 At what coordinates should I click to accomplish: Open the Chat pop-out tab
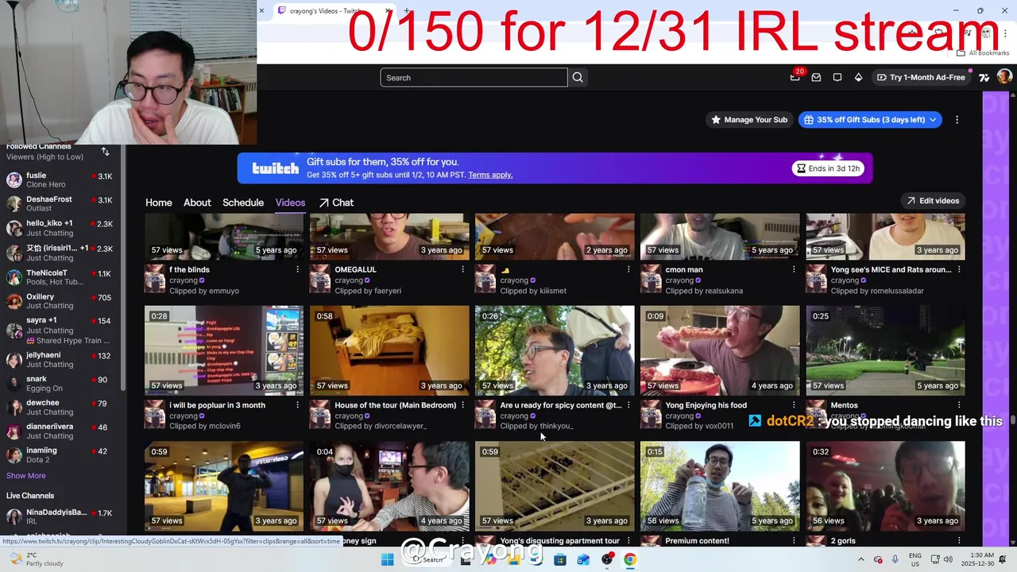tap(336, 203)
